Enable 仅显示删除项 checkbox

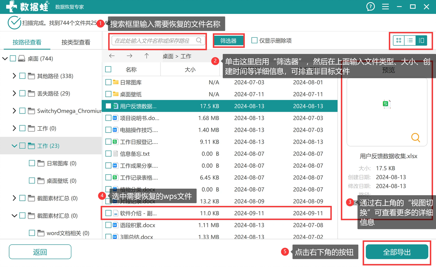click(x=254, y=40)
